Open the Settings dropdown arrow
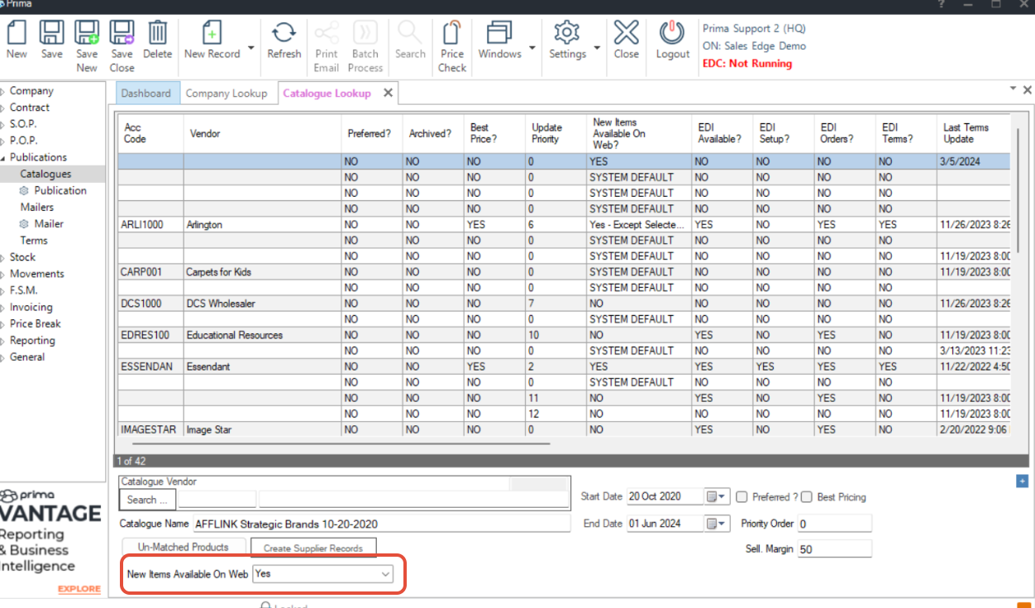Image resolution: width=1035 pixels, height=608 pixels. point(596,48)
